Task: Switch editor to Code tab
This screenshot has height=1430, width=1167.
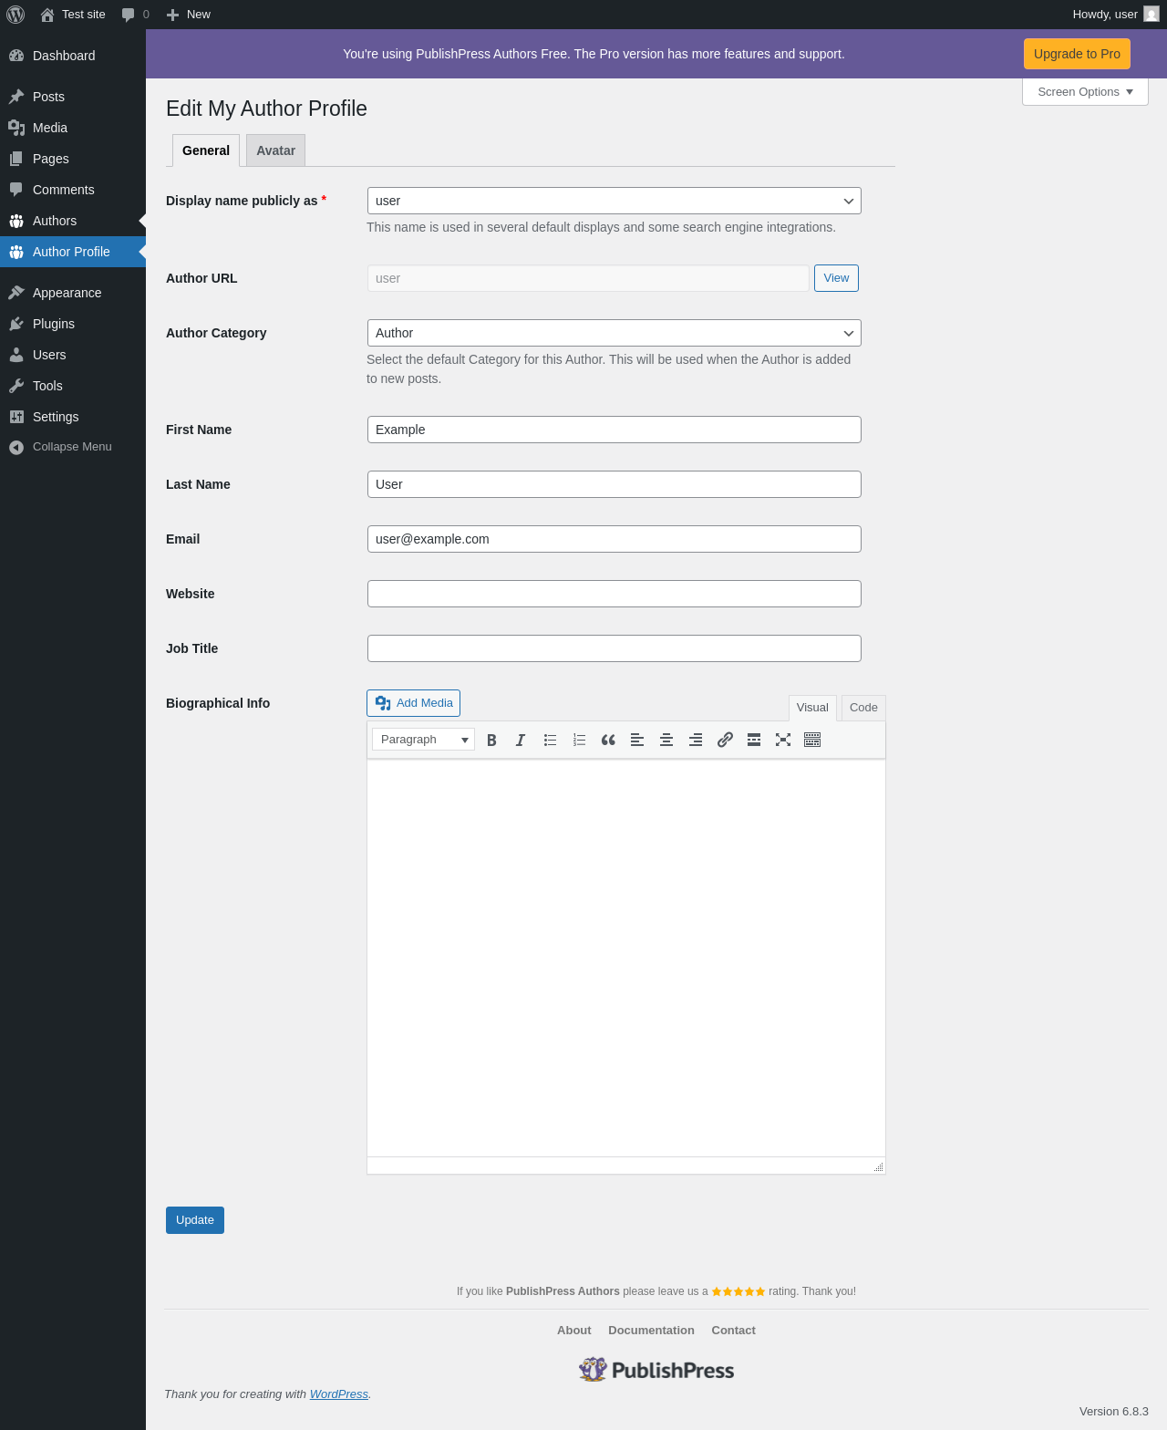Action: click(863, 708)
